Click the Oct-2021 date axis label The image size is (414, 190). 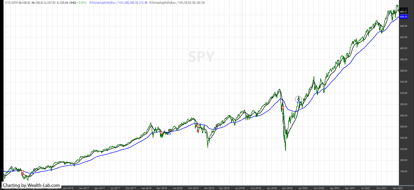[x=382, y=188]
